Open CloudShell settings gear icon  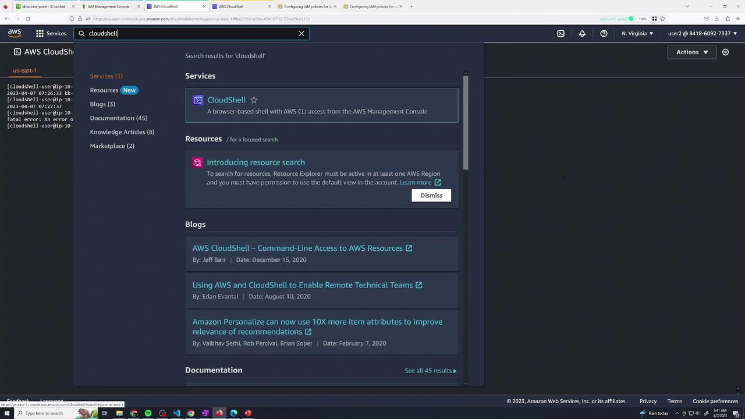(x=725, y=52)
